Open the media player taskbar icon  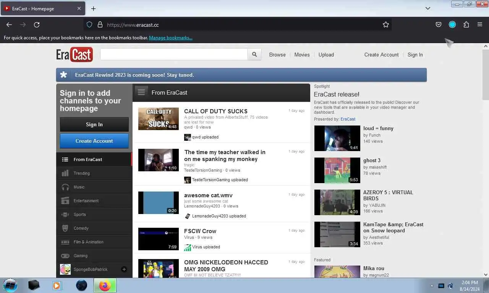[x=57, y=285]
